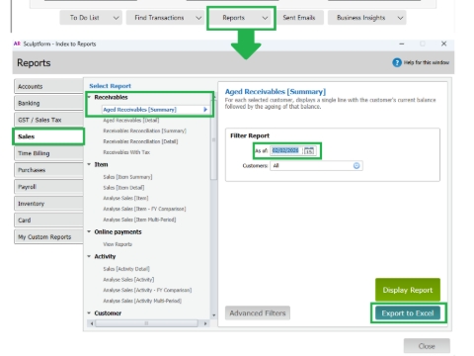
Task: Click the Customers field showing All
Action: tap(316, 165)
